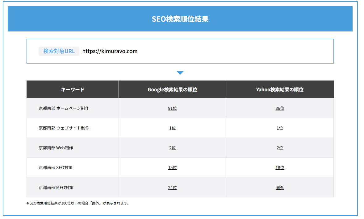Open the 24位 Google link for MEO対策

[x=172, y=187]
